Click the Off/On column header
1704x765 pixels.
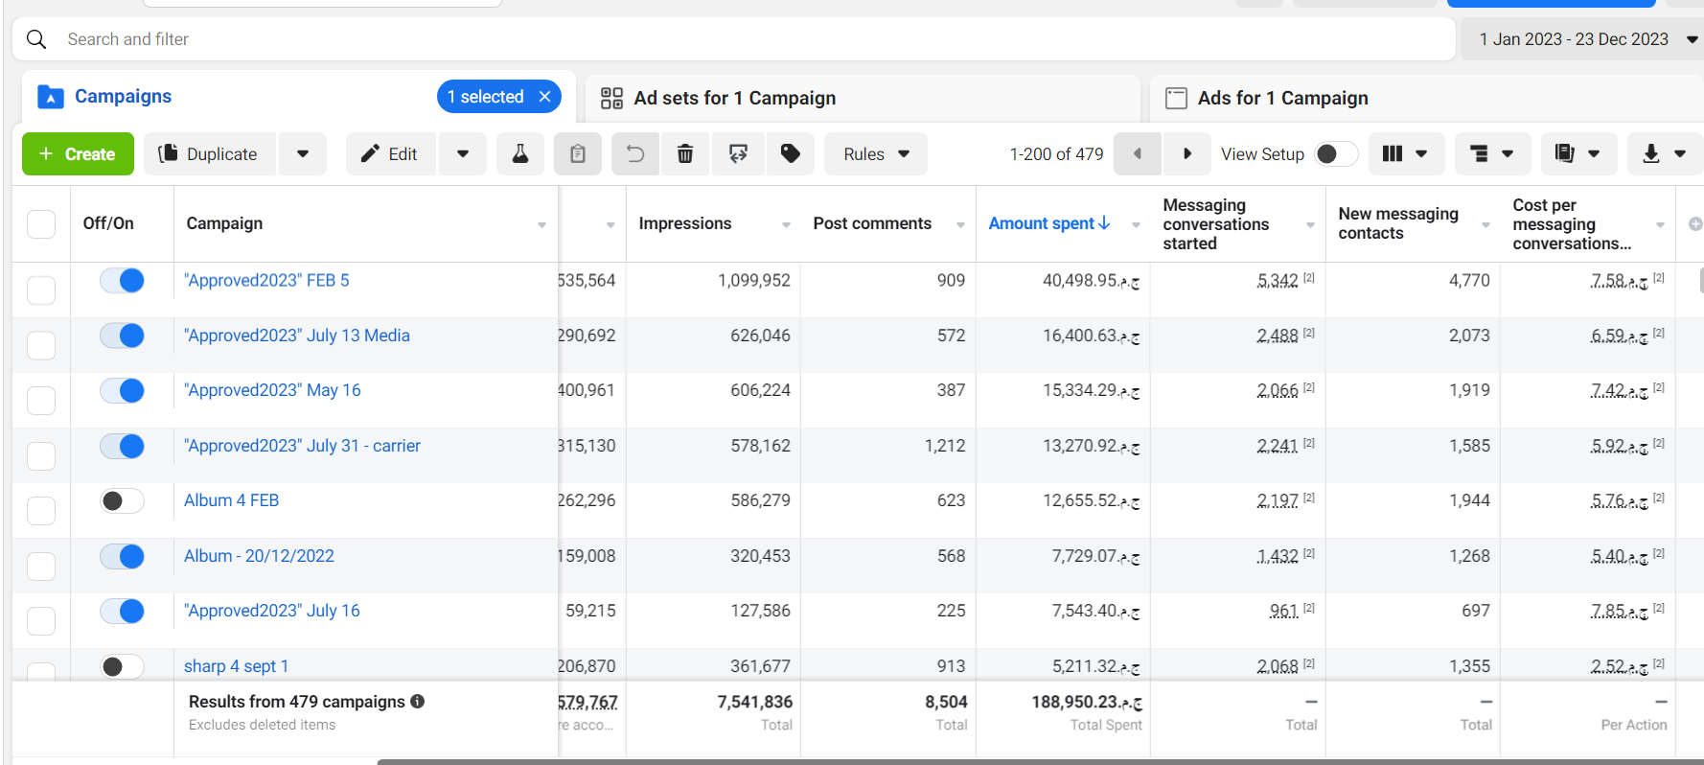tap(108, 223)
